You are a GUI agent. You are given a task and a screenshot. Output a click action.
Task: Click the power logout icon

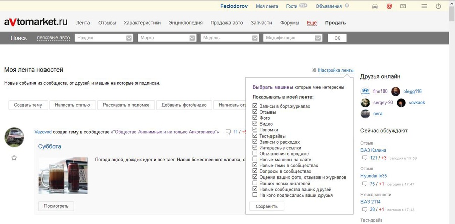(438, 6)
